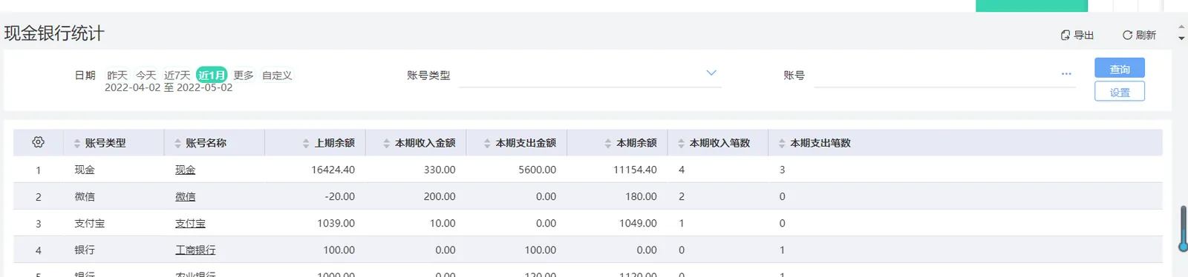Open the 微信 account link
This screenshot has height=277, width=1188.
(186, 196)
